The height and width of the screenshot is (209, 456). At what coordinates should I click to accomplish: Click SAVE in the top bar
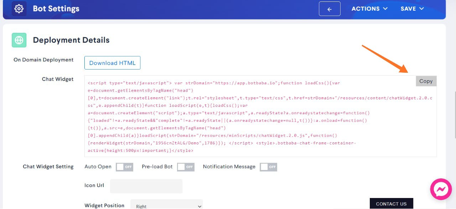click(x=408, y=9)
